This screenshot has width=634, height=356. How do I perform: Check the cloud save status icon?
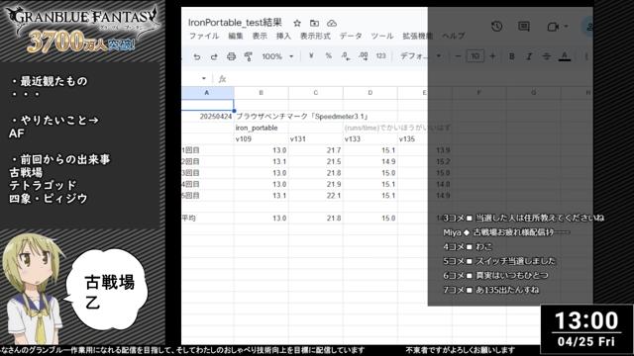(332, 23)
